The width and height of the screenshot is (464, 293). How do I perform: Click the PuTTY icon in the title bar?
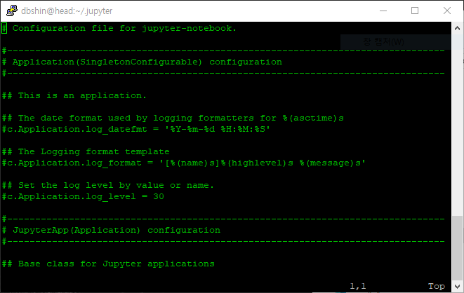click(11, 11)
